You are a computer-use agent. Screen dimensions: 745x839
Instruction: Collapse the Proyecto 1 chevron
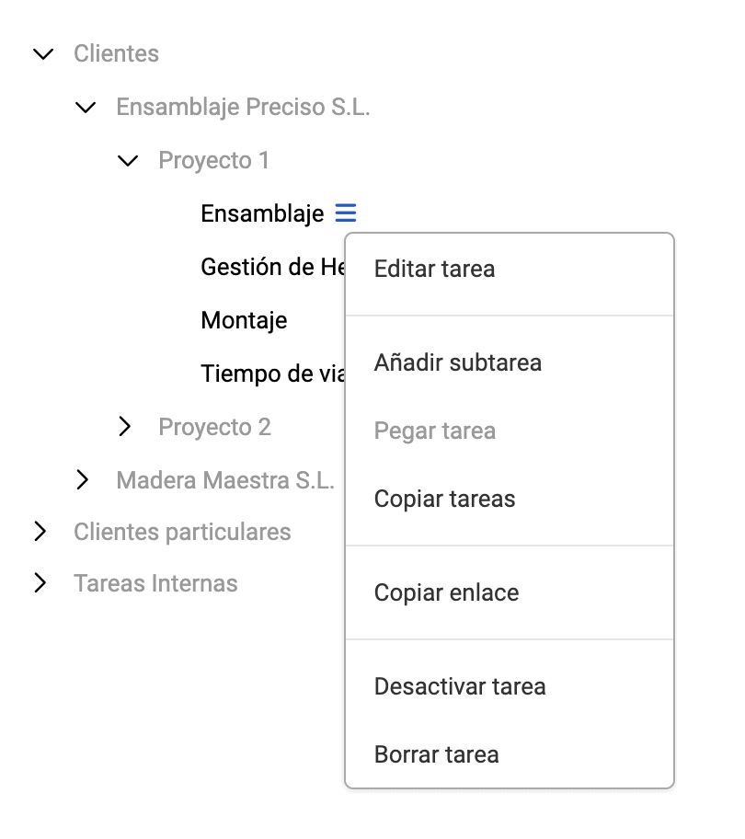pyautogui.click(x=128, y=161)
